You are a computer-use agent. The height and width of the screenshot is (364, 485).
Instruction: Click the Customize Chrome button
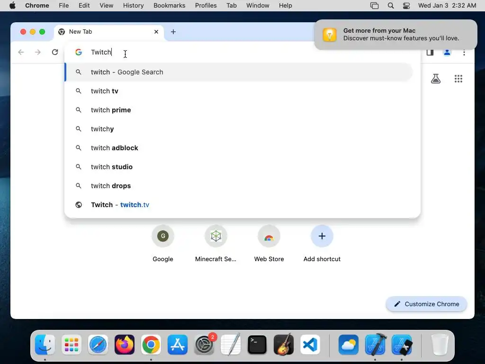tap(427, 304)
